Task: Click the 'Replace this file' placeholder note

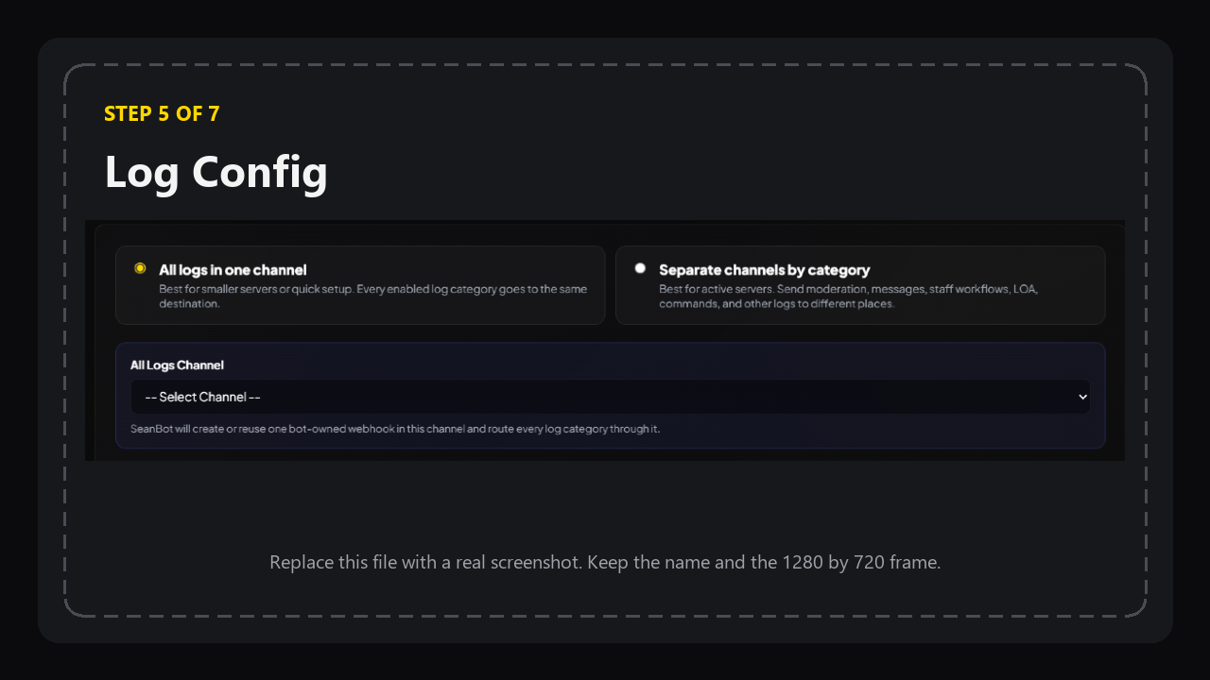Action: (x=605, y=562)
